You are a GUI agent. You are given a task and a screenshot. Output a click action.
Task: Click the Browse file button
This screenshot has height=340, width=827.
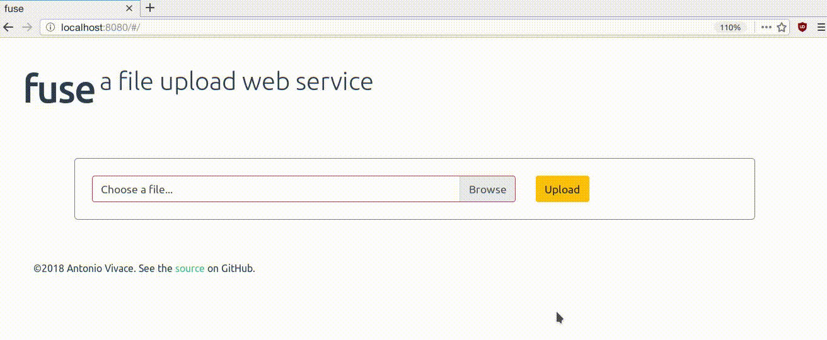coord(487,190)
